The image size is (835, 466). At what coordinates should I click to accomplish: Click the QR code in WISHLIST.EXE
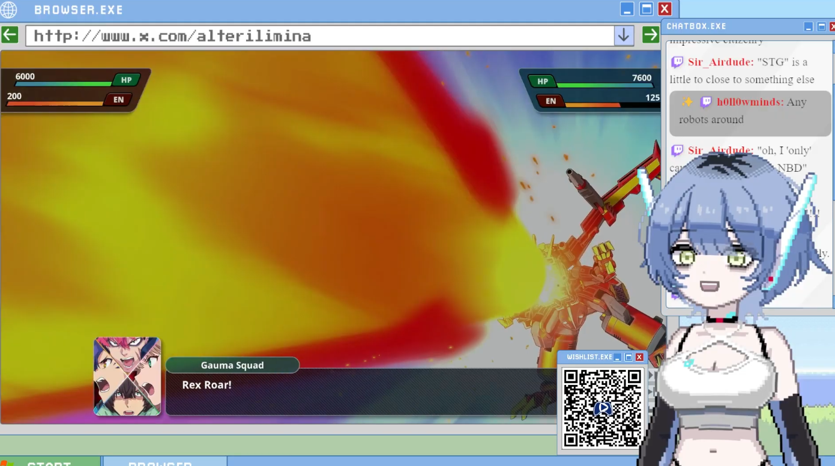[603, 407]
